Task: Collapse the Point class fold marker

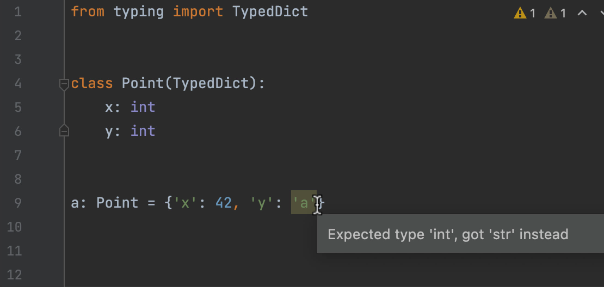Action: click(64, 84)
